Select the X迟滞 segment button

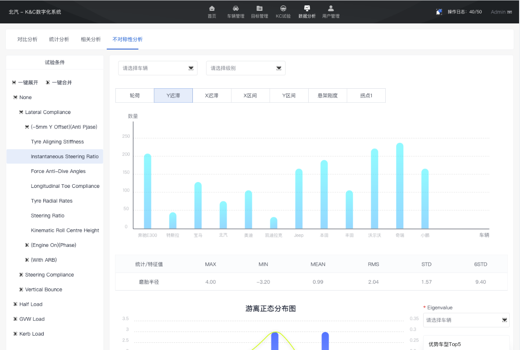(212, 95)
